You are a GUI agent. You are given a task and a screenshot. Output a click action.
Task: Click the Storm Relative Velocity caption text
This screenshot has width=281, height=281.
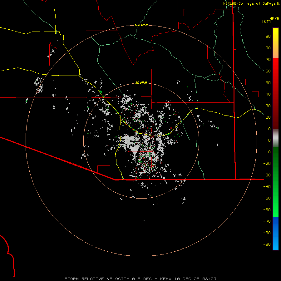pos(97,279)
